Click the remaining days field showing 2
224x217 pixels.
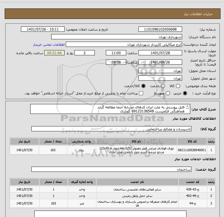click(x=85, y=53)
